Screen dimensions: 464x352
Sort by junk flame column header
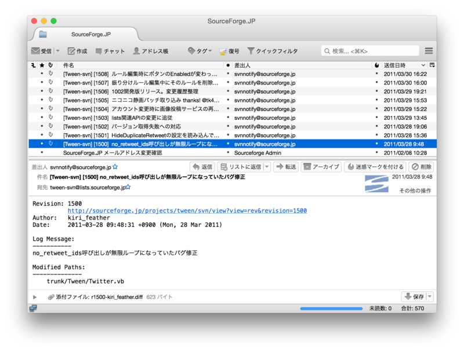[376, 65]
